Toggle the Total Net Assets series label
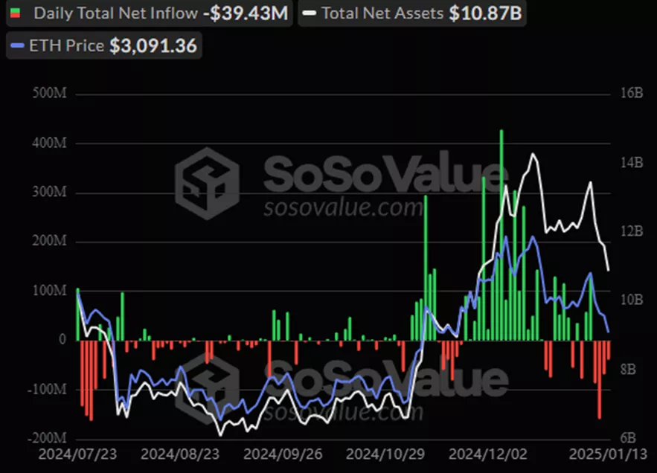 [382, 14]
